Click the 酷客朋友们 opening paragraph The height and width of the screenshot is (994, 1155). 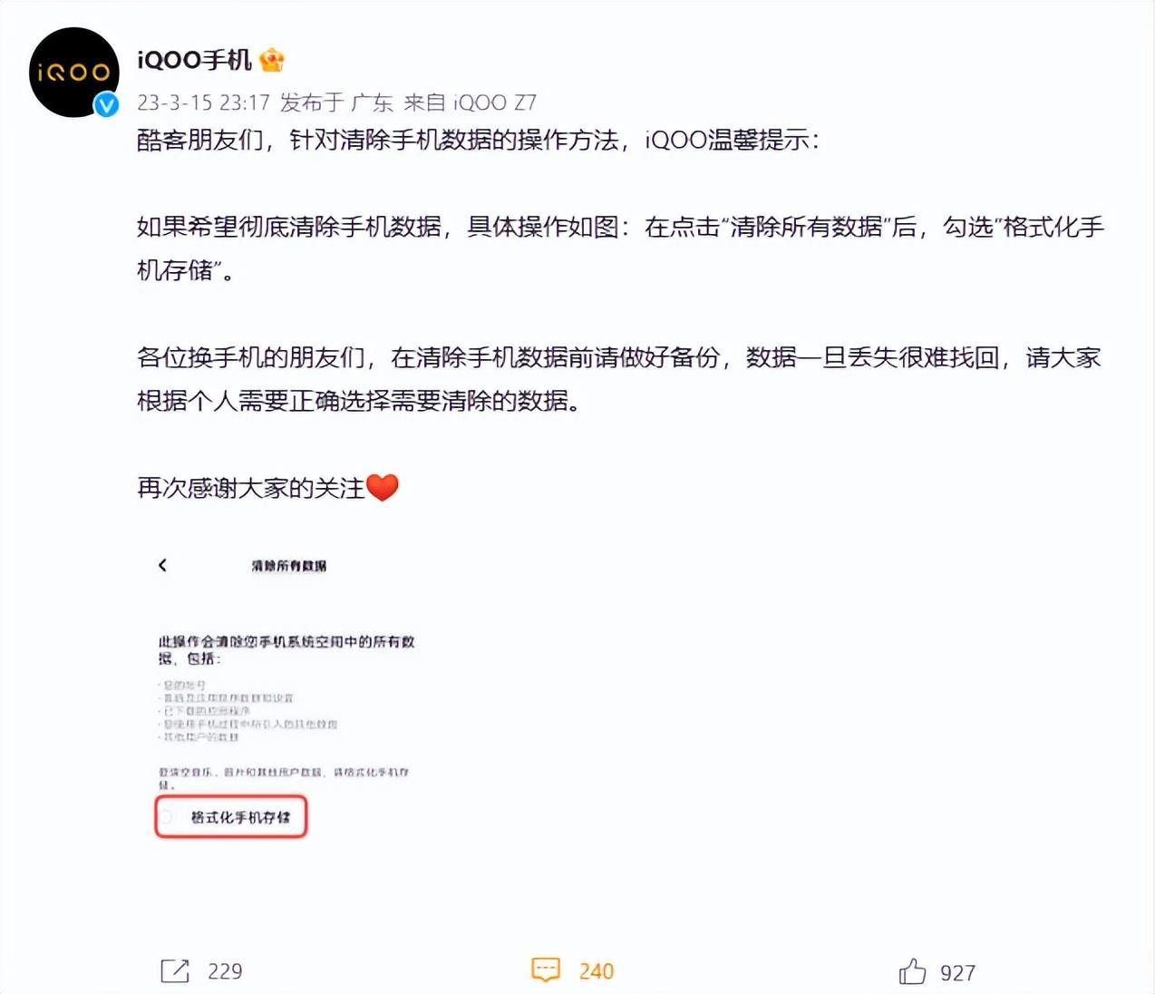[478, 140]
